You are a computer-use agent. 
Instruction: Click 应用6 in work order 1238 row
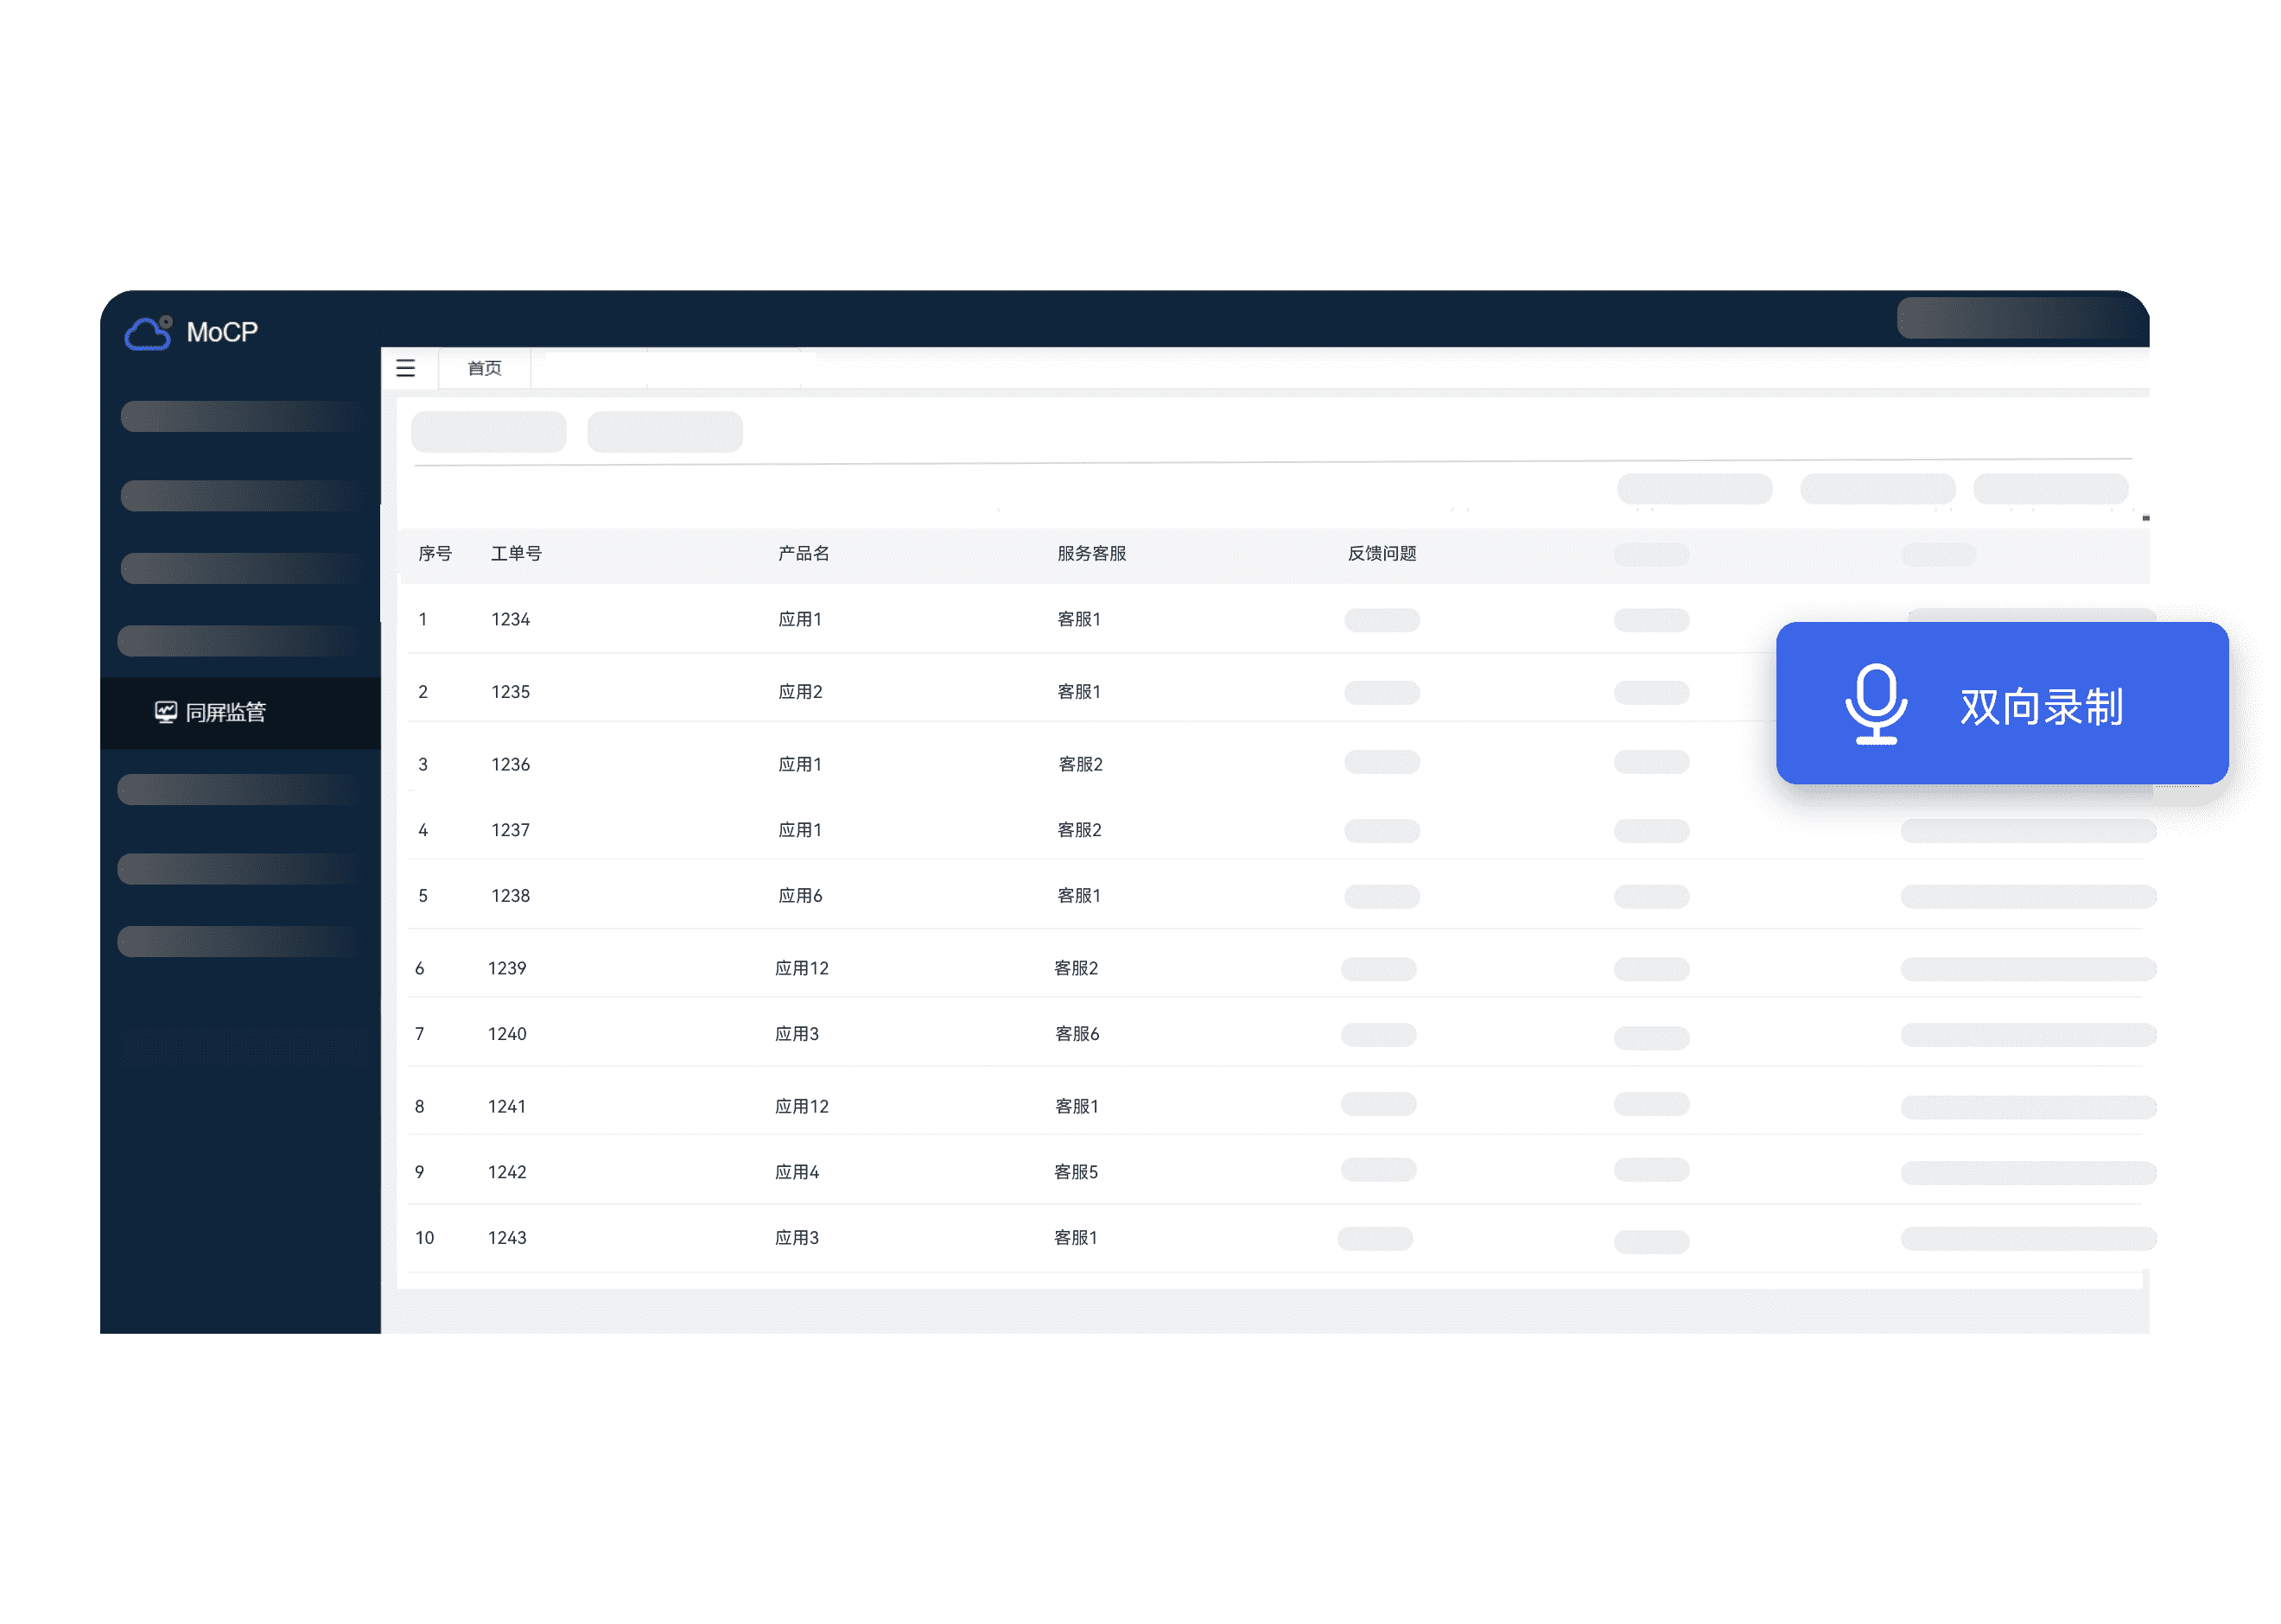coord(800,896)
